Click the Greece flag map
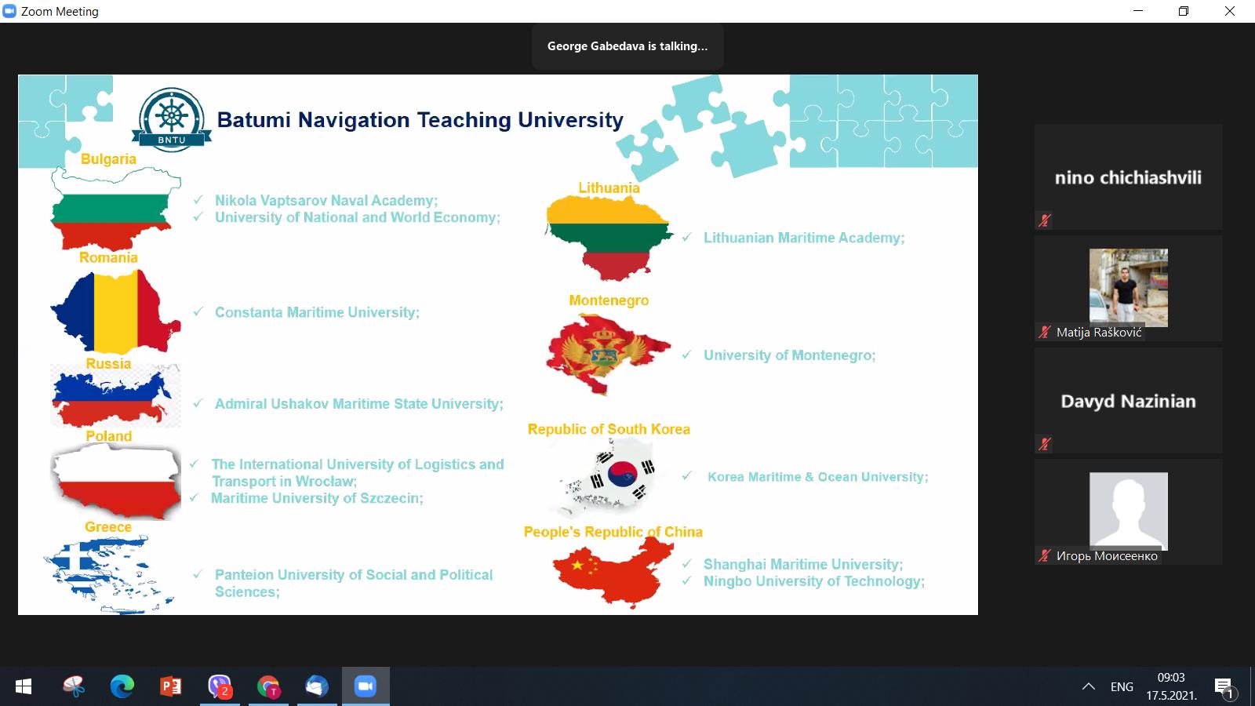Screen dimensions: 1255x706 coord(109,574)
